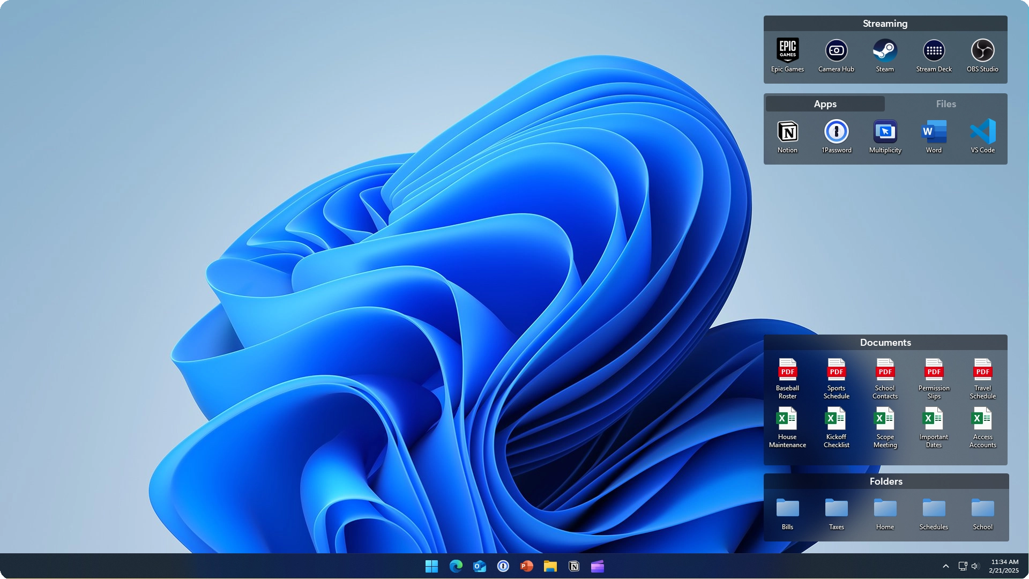Open Microsoft Word
This screenshot has height=579, width=1029.
(x=934, y=132)
